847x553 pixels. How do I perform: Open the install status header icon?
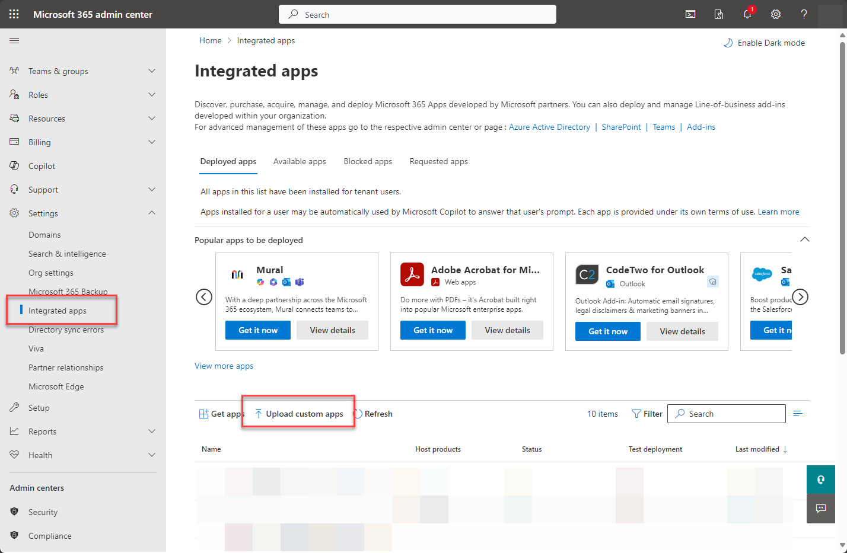pyautogui.click(x=719, y=14)
